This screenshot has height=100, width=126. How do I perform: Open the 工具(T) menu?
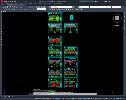pos(26,3)
